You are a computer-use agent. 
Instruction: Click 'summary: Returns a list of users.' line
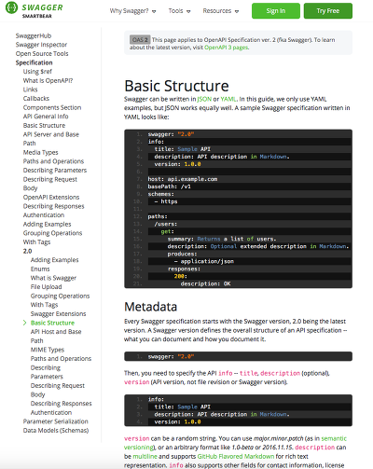click(x=222, y=239)
